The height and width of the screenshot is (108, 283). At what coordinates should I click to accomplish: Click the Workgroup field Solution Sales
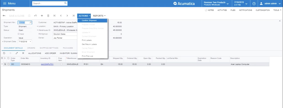[x=65, y=34]
